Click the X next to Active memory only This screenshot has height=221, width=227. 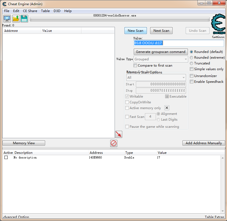click(167, 108)
